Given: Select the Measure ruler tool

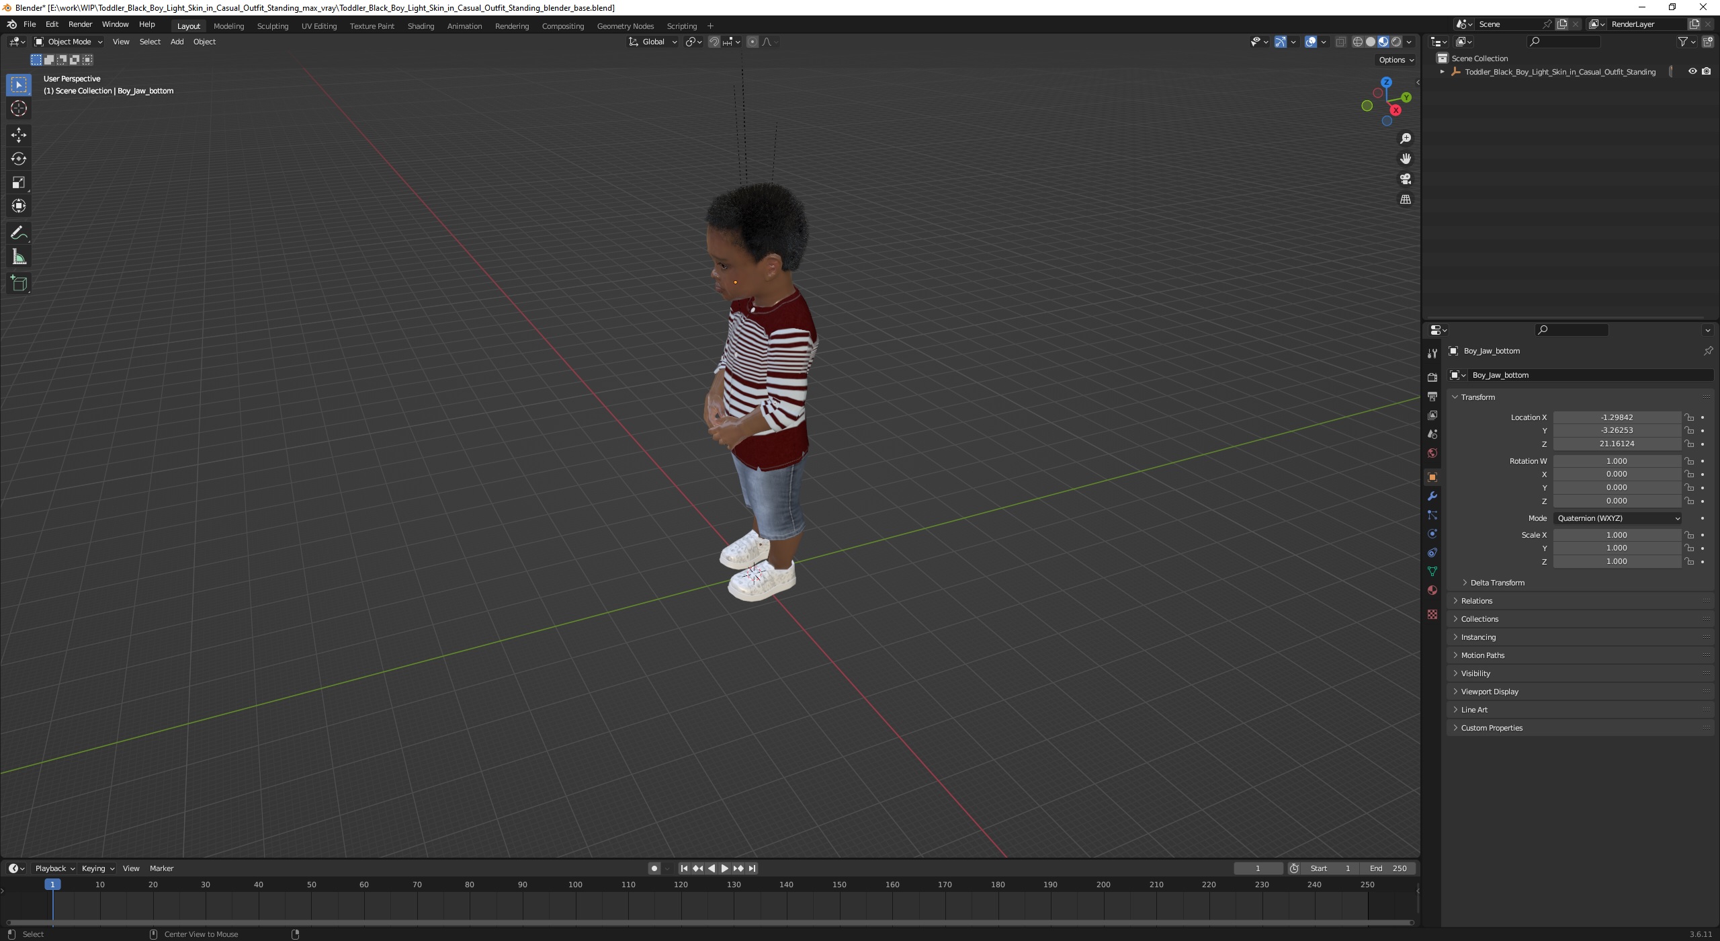Looking at the screenshot, I should pyautogui.click(x=19, y=257).
